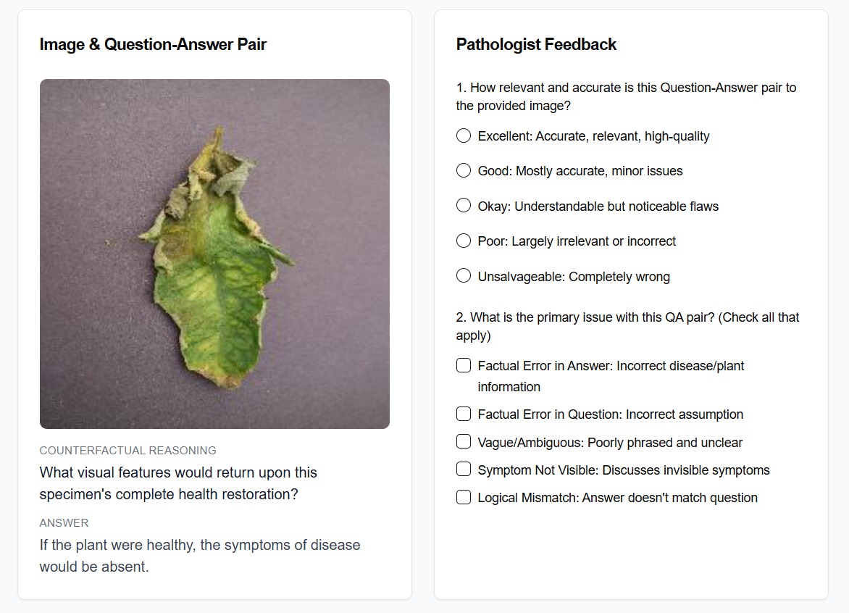Click the 'Pathologist Feedback' heading
The width and height of the screenshot is (849, 613).
coord(536,44)
